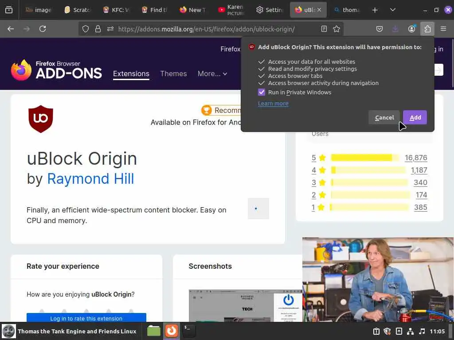
Task: Switch to the Karen YouTube tab
Action: 231,10
